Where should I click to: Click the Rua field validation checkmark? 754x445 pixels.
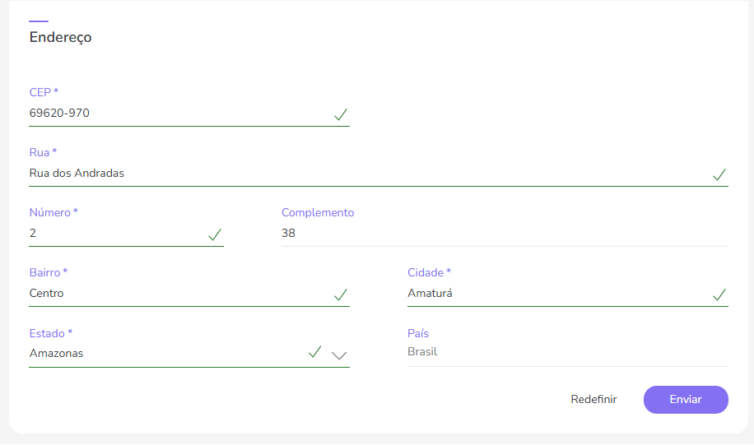[x=719, y=174]
